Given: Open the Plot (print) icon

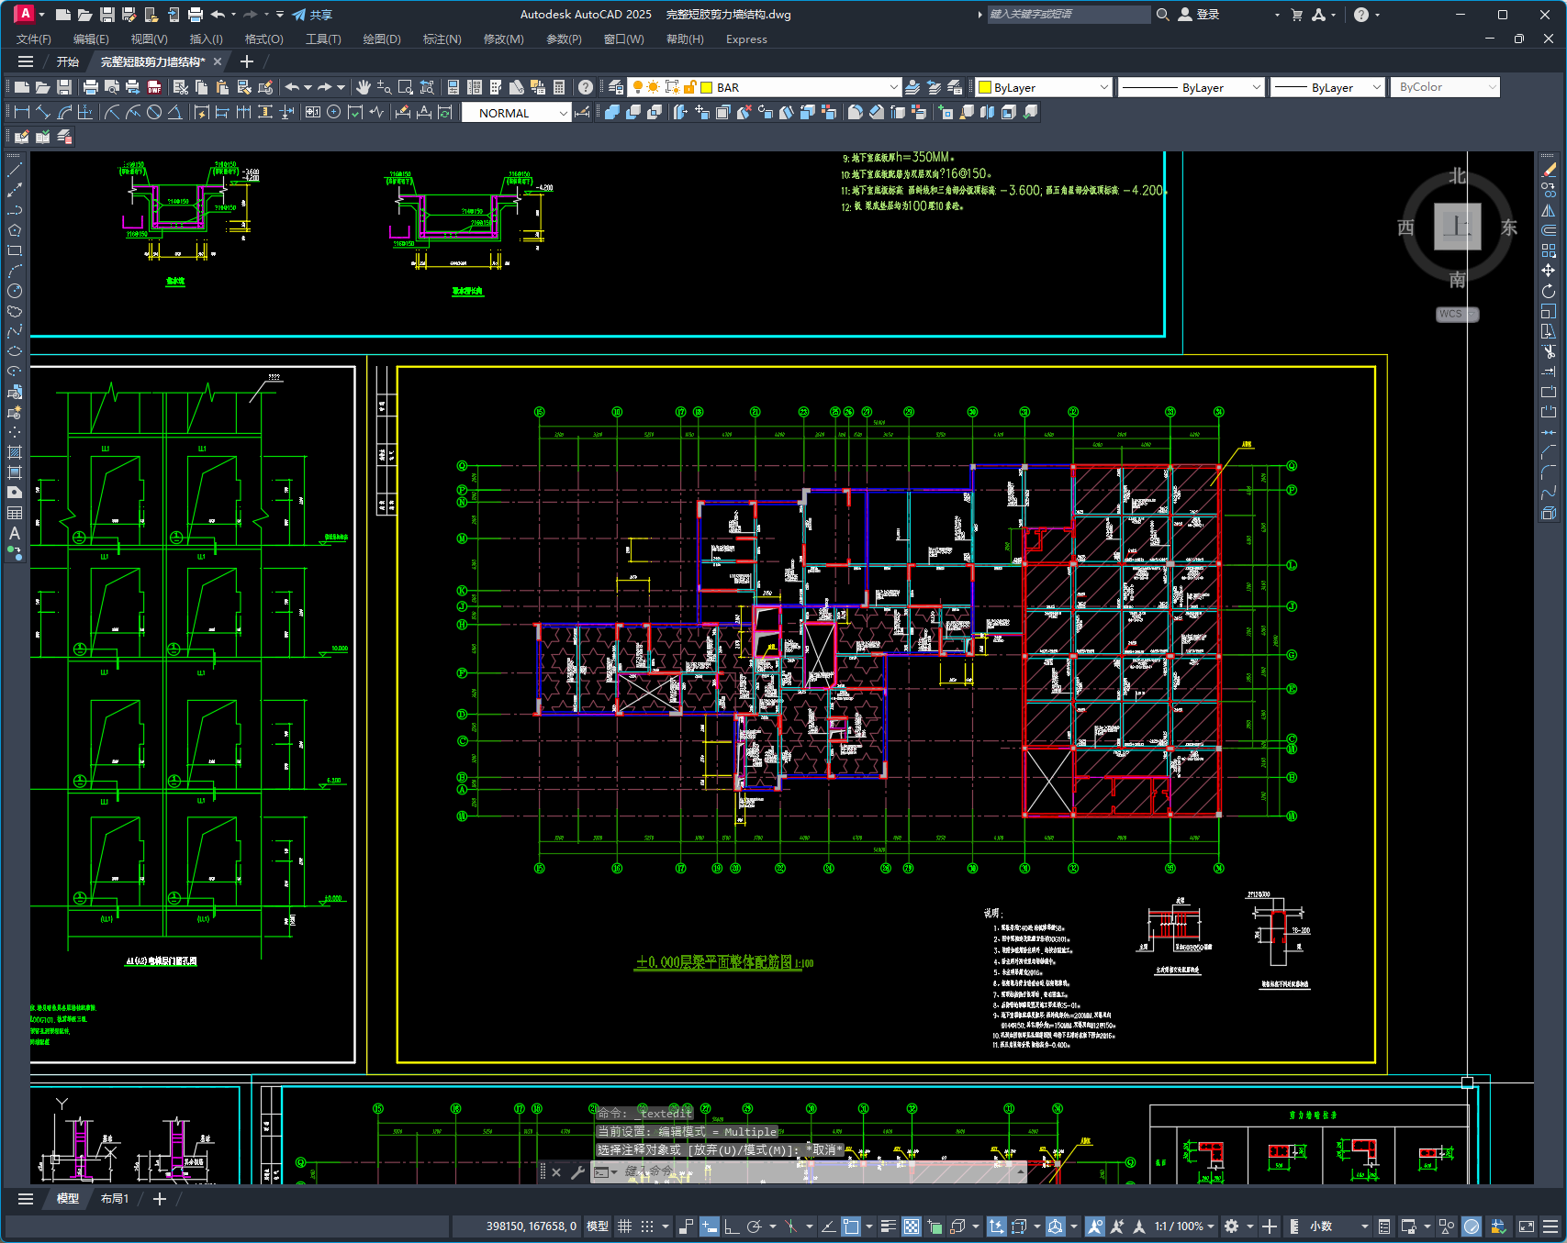Looking at the screenshot, I should tap(91, 87).
